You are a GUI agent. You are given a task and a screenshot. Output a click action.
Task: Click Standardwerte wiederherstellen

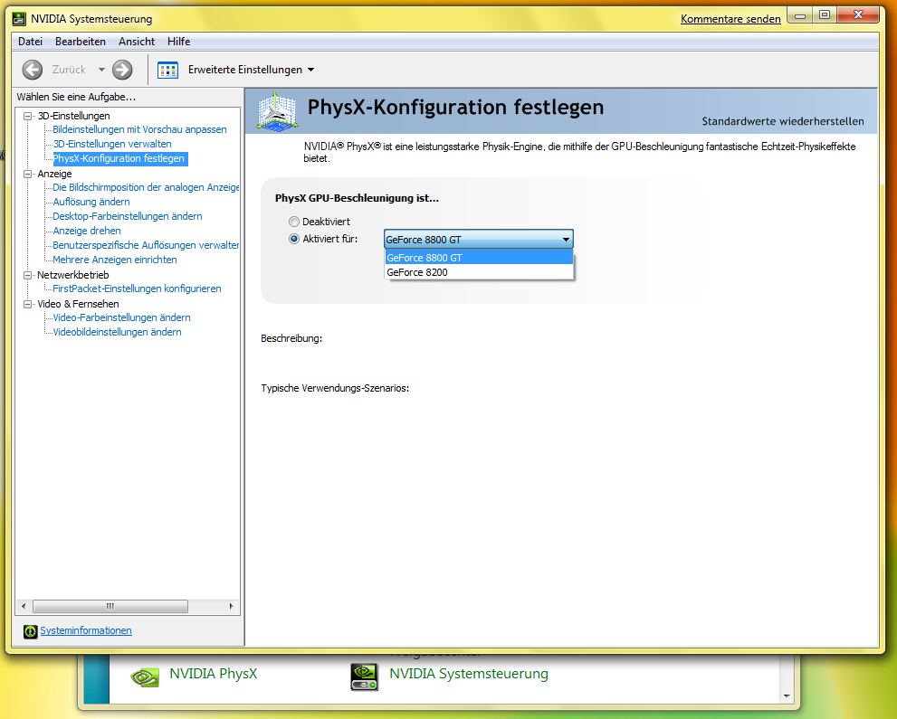(x=783, y=121)
